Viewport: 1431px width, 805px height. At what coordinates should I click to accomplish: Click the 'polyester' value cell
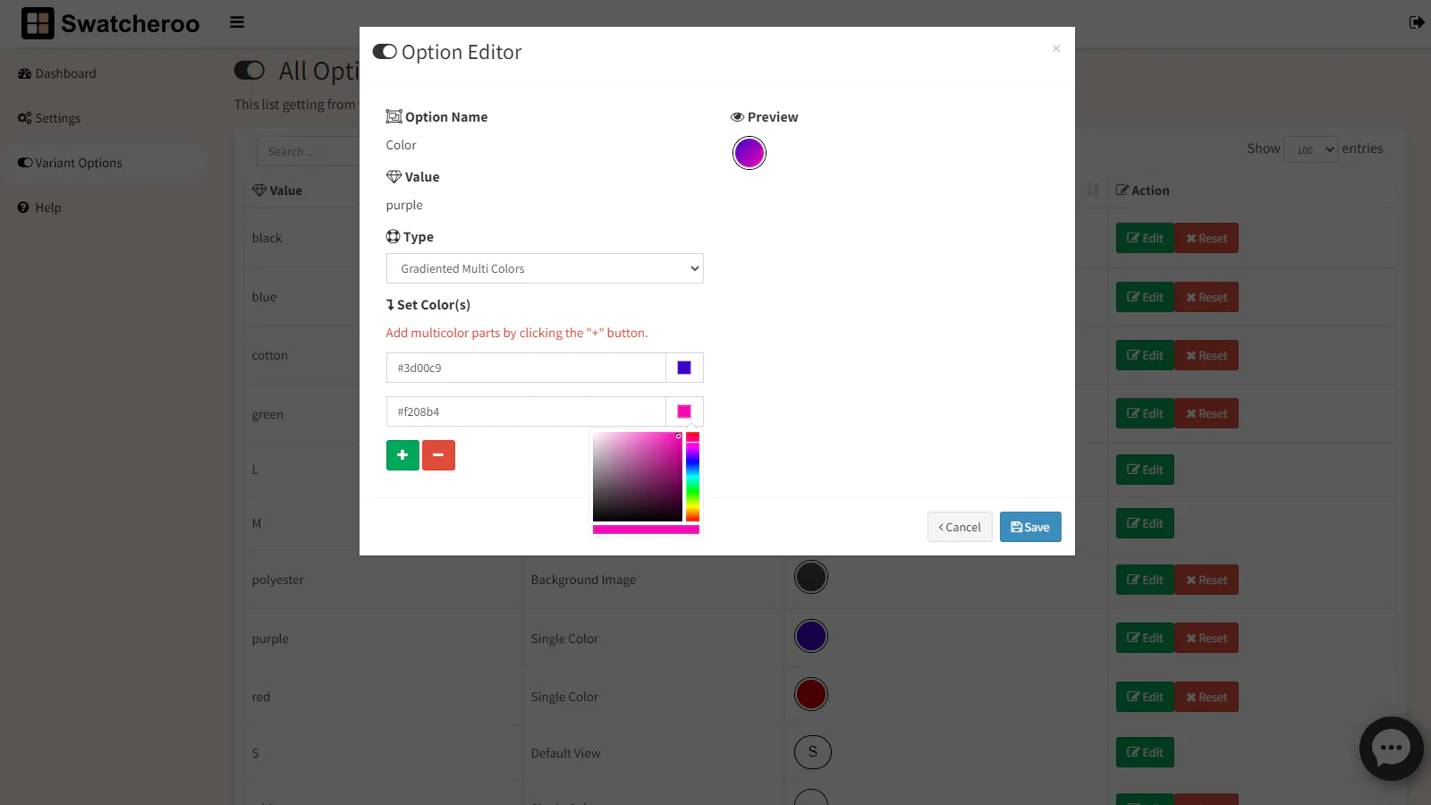(x=278, y=580)
